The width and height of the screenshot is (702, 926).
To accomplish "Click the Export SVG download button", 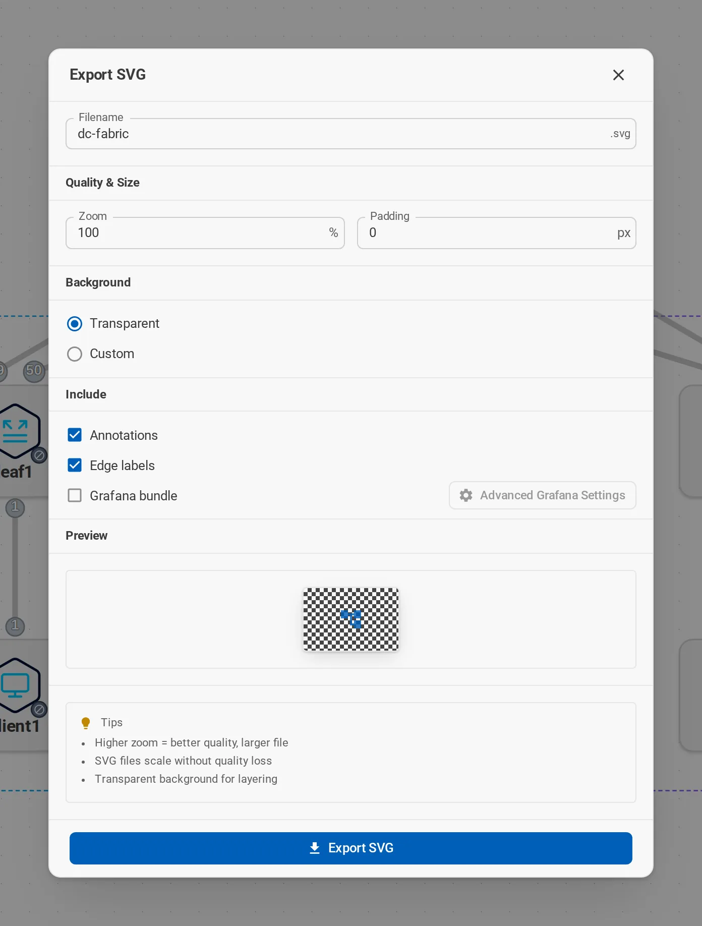I will (350, 848).
